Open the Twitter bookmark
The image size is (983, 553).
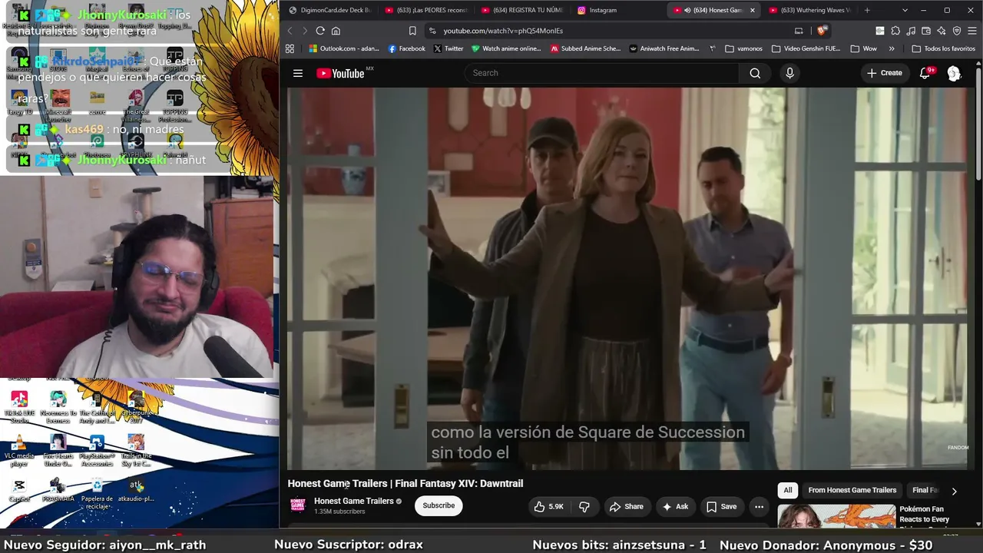click(448, 48)
